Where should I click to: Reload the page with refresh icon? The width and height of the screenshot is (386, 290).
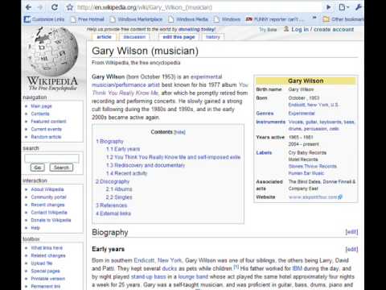click(x=55, y=7)
